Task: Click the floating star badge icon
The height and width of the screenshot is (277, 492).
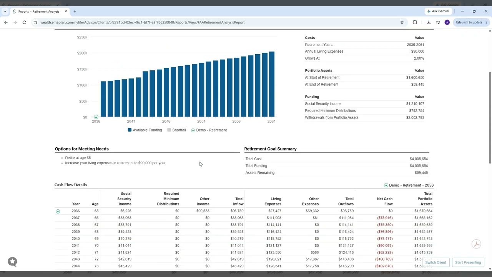Action: pos(12,262)
